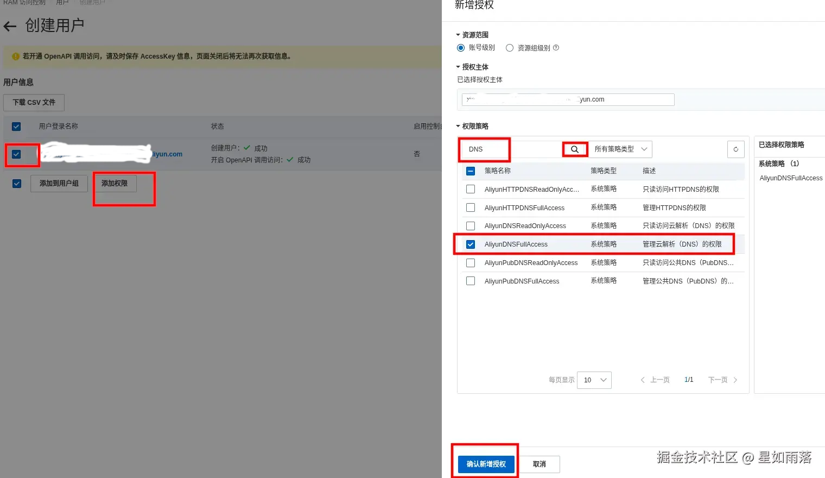Image resolution: width=825 pixels, height=478 pixels.
Task: Open the help tooltip beside 资源组级别
Action: pyautogui.click(x=556, y=47)
